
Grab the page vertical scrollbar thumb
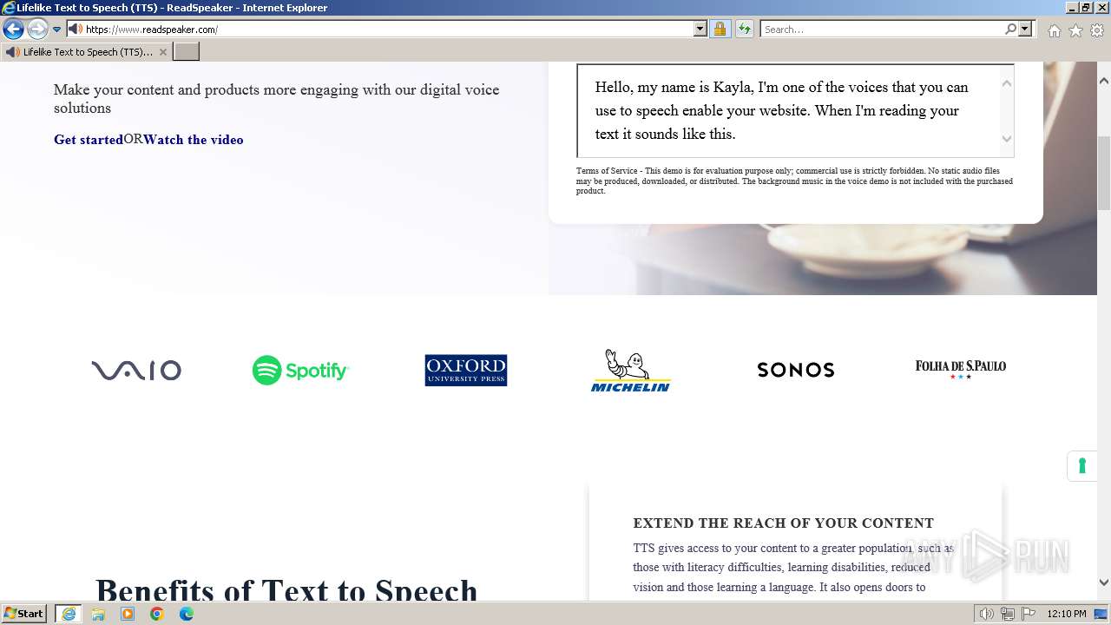click(x=1104, y=173)
